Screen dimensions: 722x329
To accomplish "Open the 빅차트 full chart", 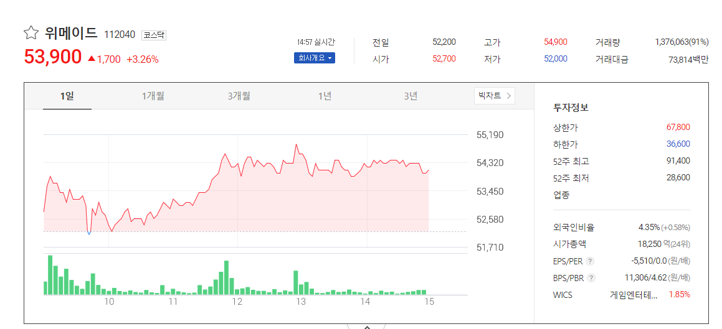I will (x=495, y=96).
